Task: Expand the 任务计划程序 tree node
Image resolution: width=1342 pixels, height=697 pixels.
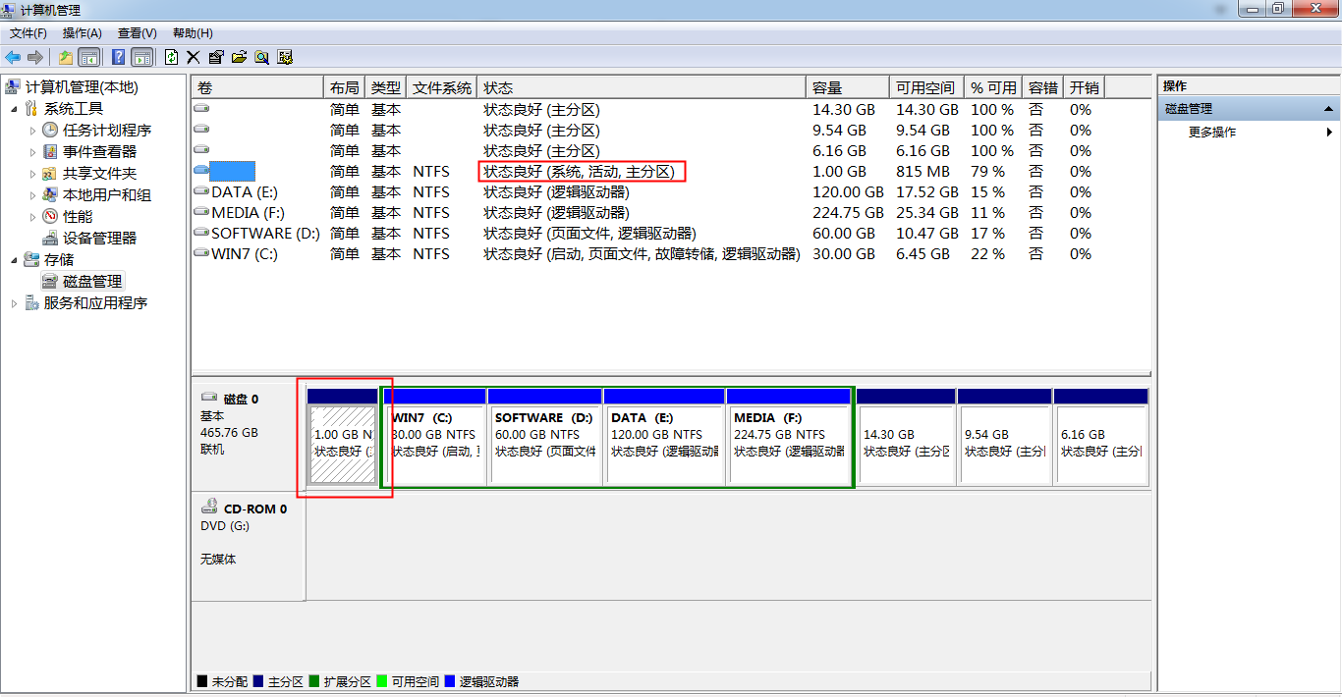Action: coord(32,131)
